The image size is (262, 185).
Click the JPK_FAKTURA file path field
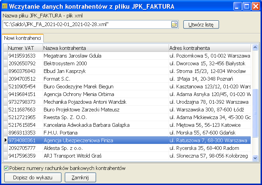(87, 24)
